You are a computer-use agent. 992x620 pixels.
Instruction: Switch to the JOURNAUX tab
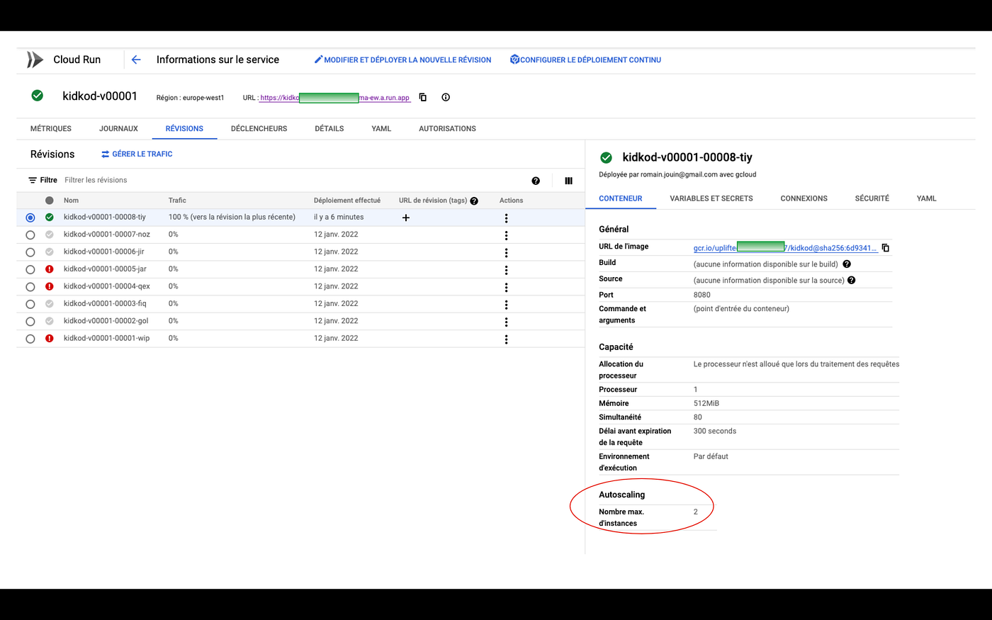point(118,128)
